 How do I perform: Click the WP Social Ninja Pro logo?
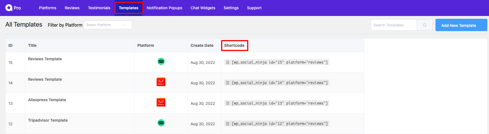(13, 8)
